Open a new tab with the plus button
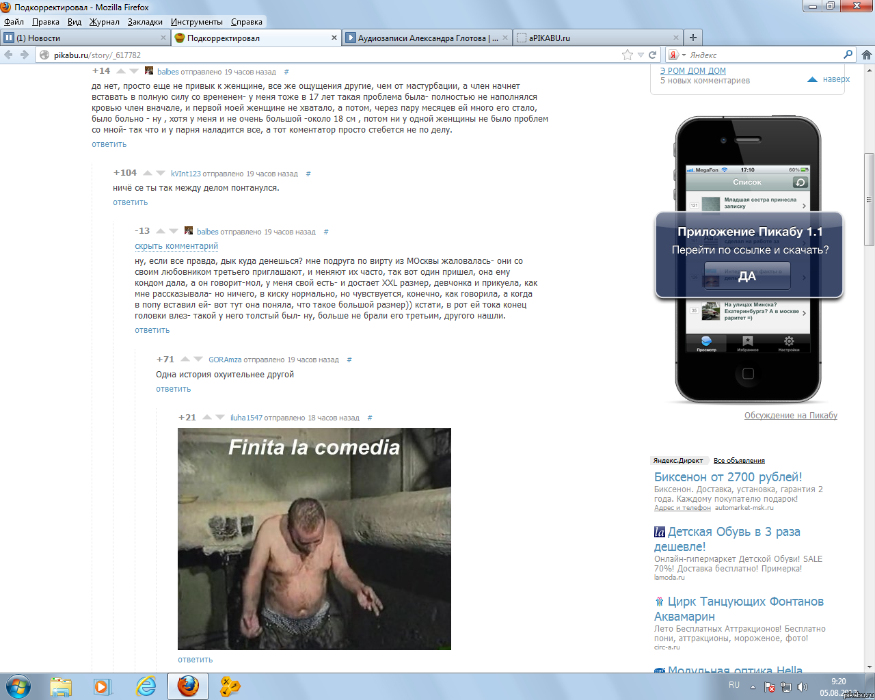The width and height of the screenshot is (875, 700). tap(693, 38)
